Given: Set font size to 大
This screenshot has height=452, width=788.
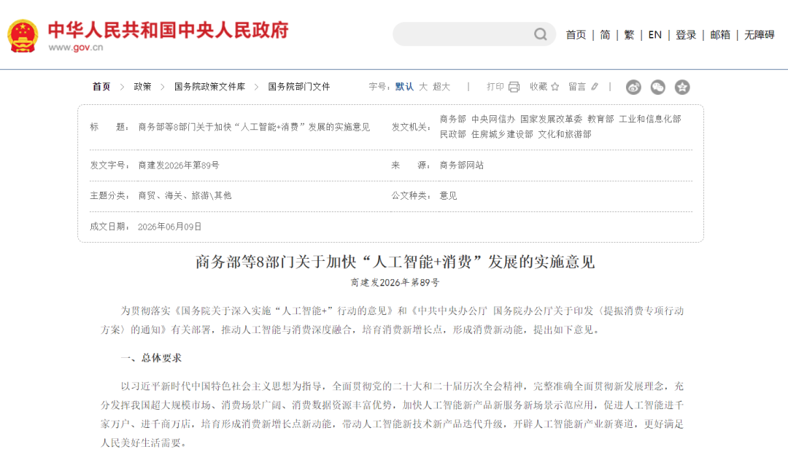Looking at the screenshot, I should click(423, 87).
